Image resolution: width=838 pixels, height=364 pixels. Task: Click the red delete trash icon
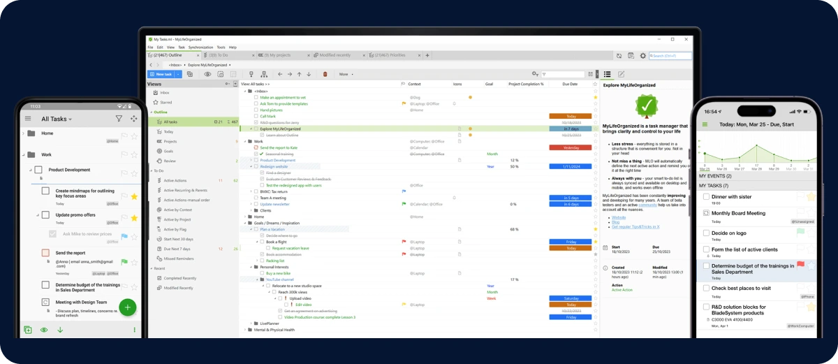click(325, 74)
